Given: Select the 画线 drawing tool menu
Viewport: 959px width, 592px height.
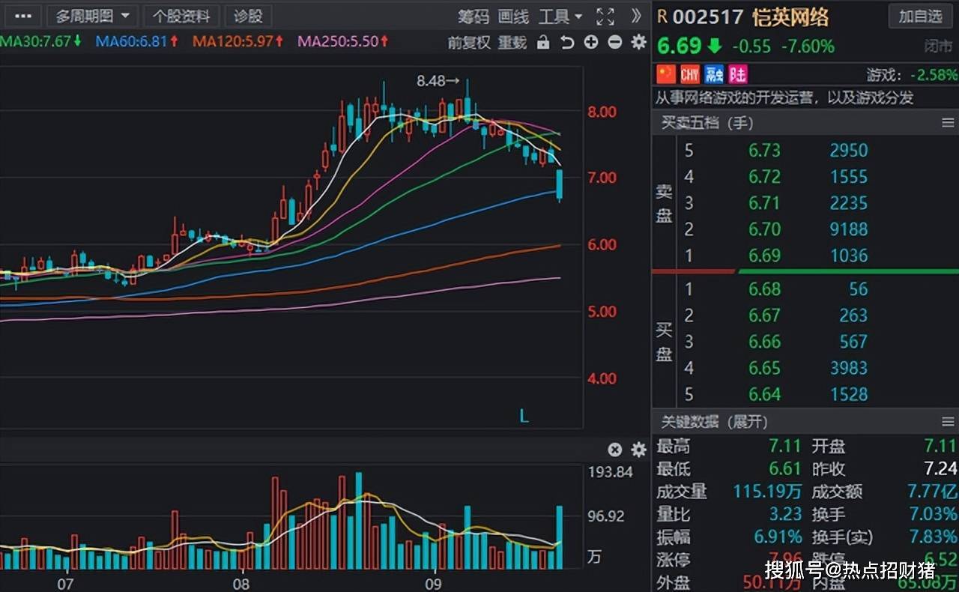Looking at the screenshot, I should click(513, 16).
